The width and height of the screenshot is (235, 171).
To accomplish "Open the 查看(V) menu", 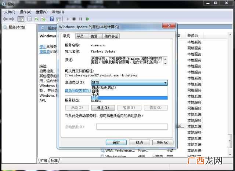I will tap(41, 12).
